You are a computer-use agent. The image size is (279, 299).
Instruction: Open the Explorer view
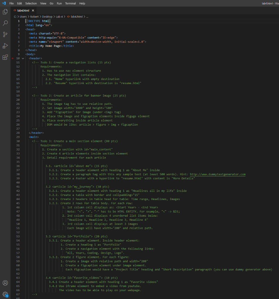[5, 12]
